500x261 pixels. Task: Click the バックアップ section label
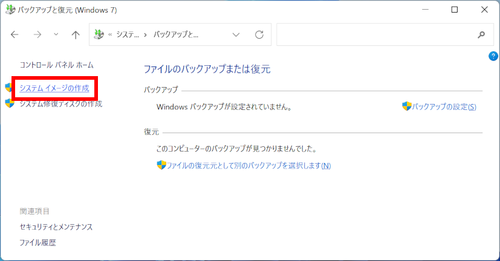click(161, 90)
